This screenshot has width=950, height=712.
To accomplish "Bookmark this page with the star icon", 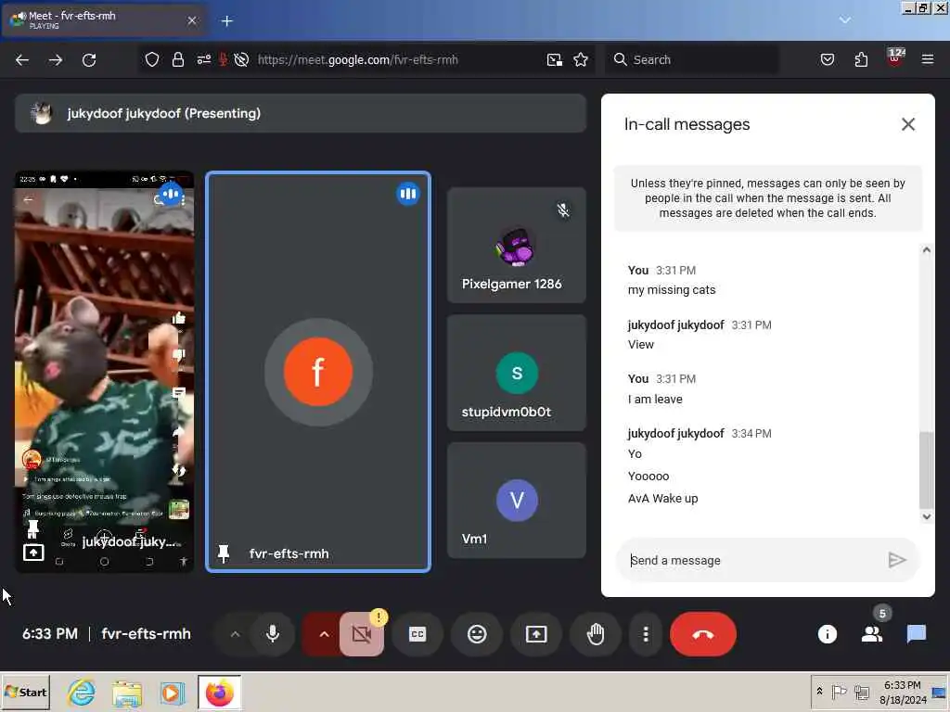I will [581, 59].
